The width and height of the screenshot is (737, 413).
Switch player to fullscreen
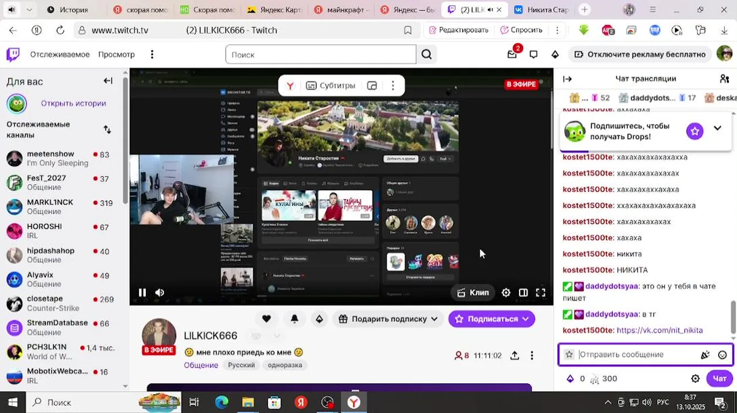coord(541,293)
